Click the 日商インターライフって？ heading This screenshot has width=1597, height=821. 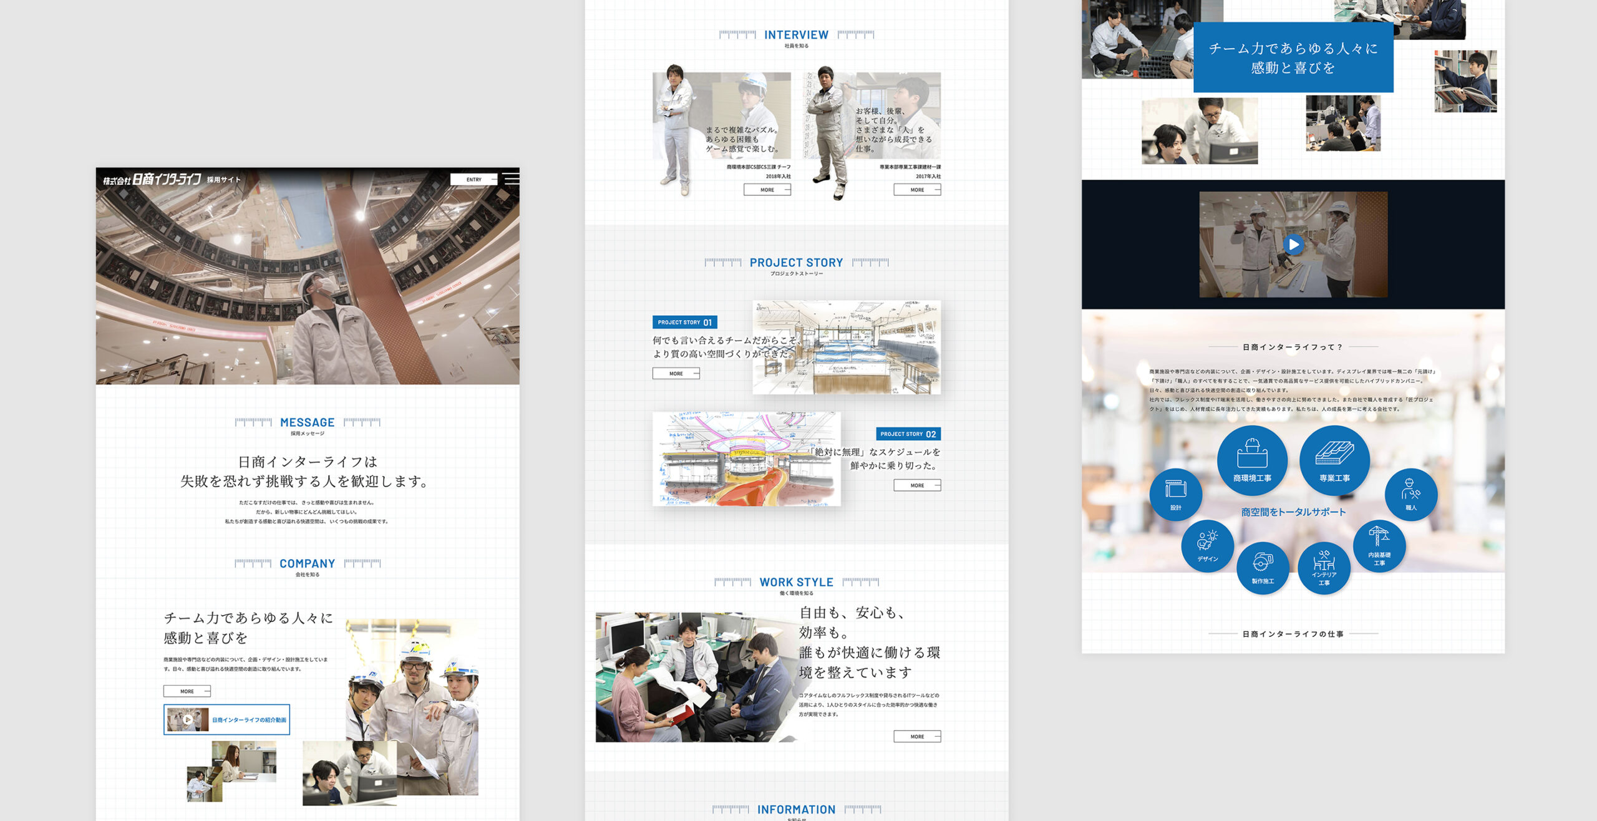pyautogui.click(x=1293, y=347)
